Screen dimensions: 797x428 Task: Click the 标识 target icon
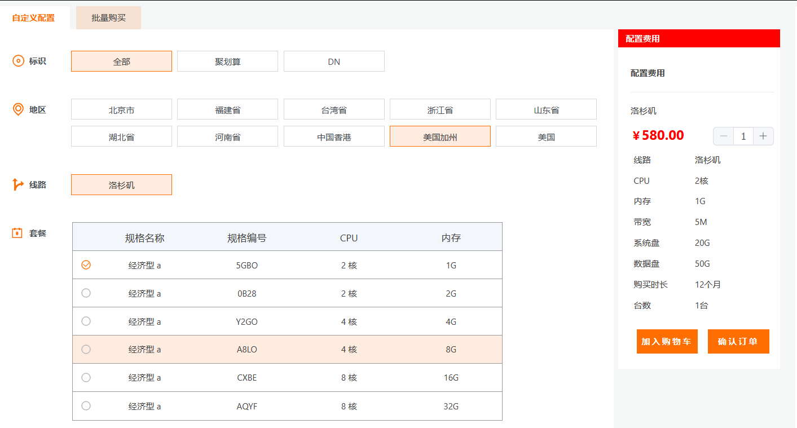18,61
